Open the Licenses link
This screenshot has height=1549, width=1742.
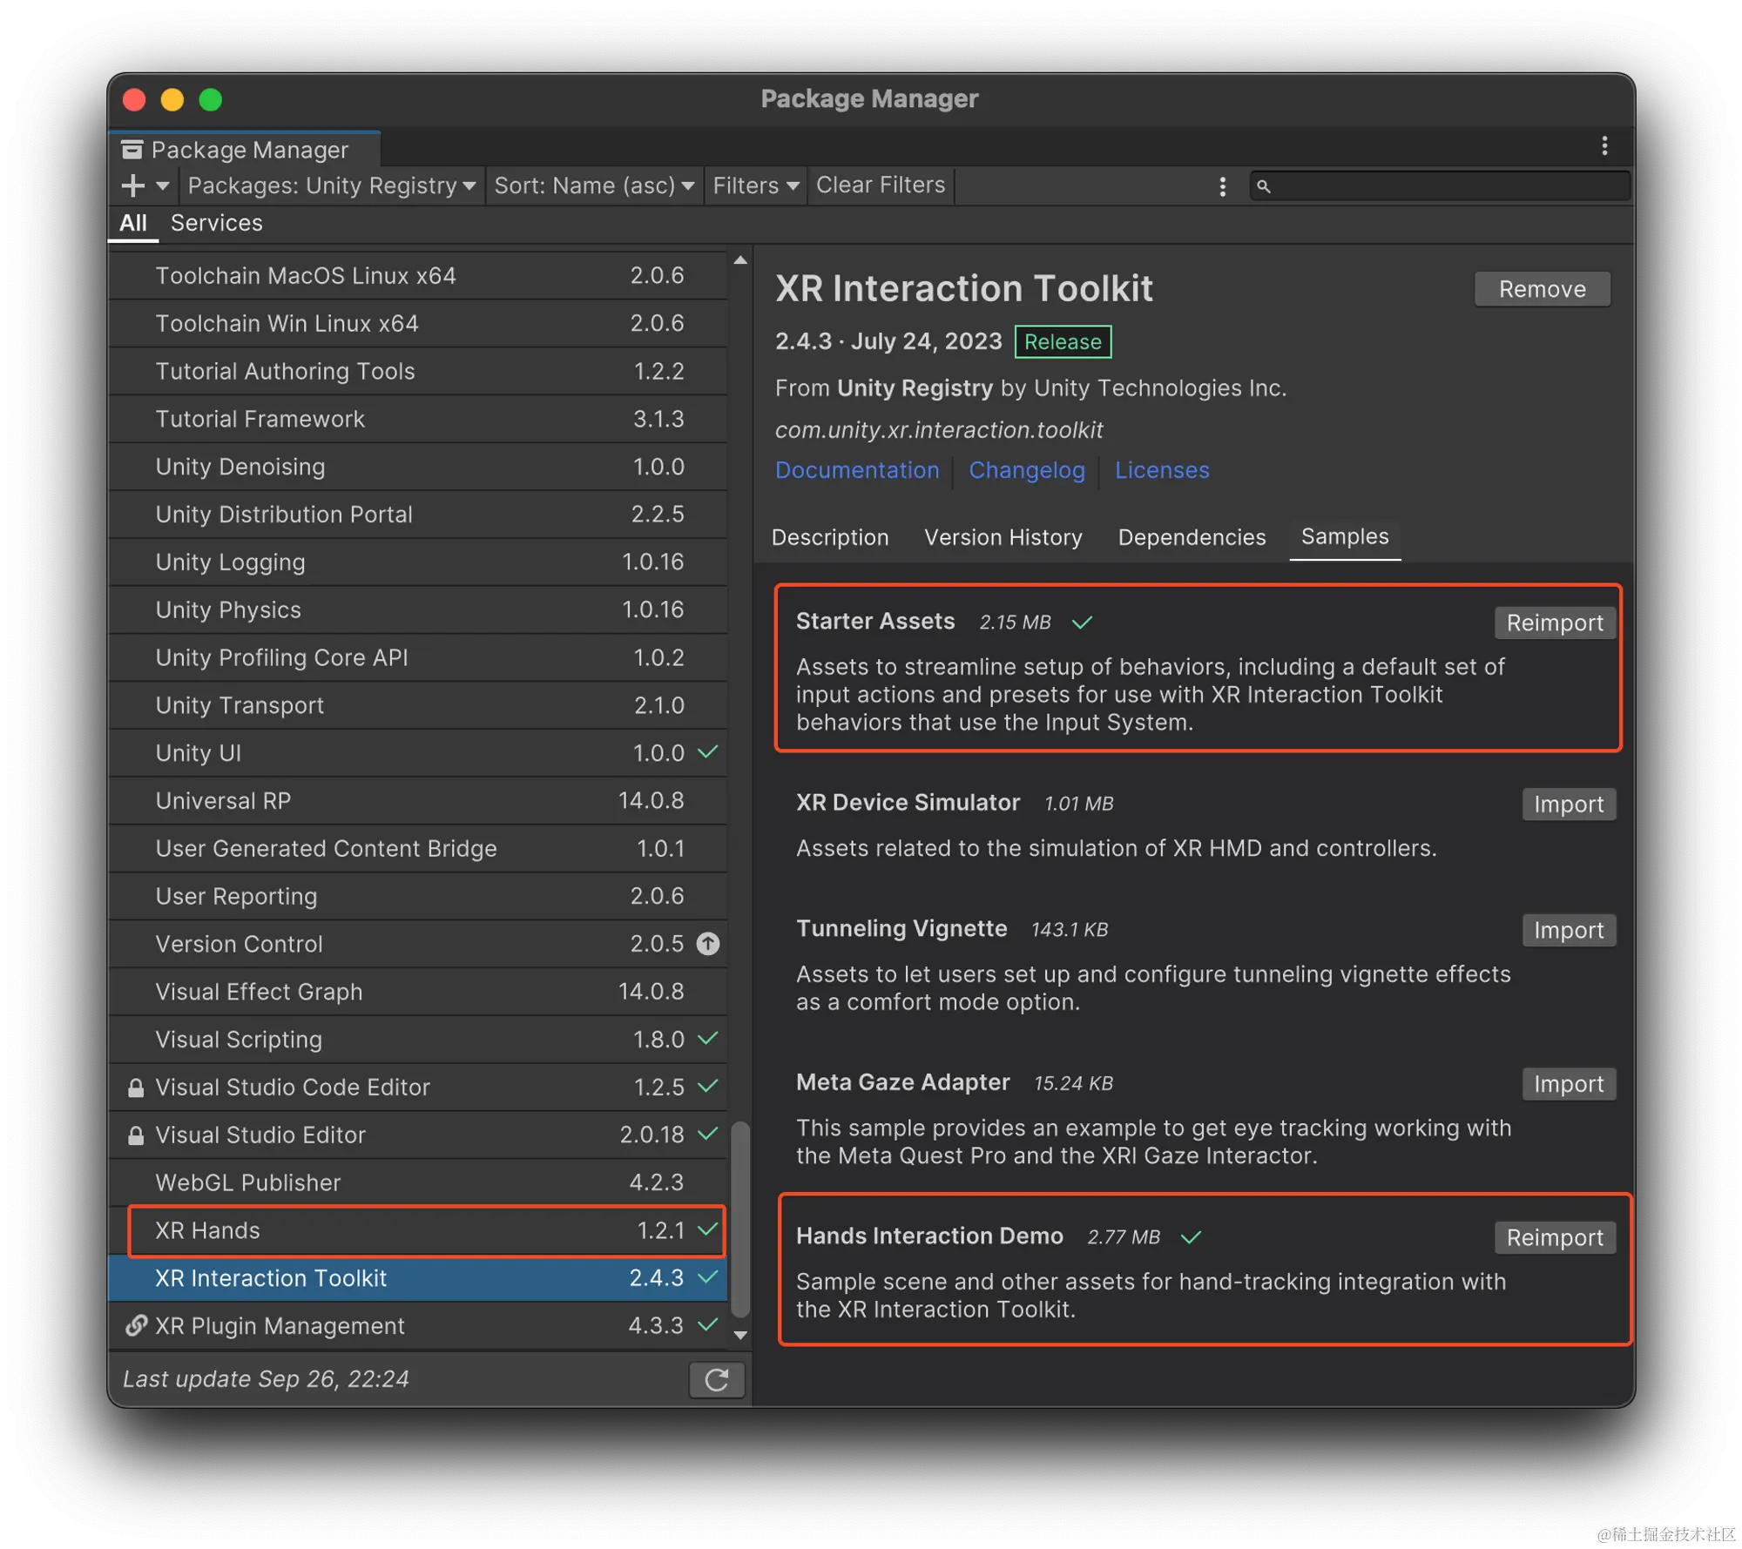tap(1162, 470)
